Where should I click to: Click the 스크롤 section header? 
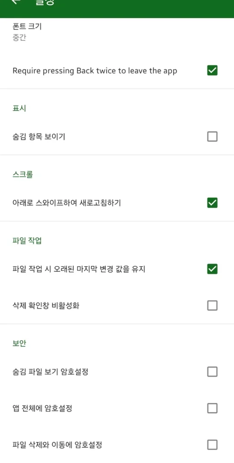pos(23,175)
